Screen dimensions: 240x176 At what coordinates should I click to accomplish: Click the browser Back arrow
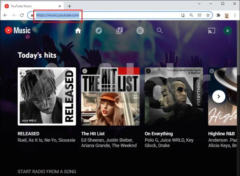[5, 15]
